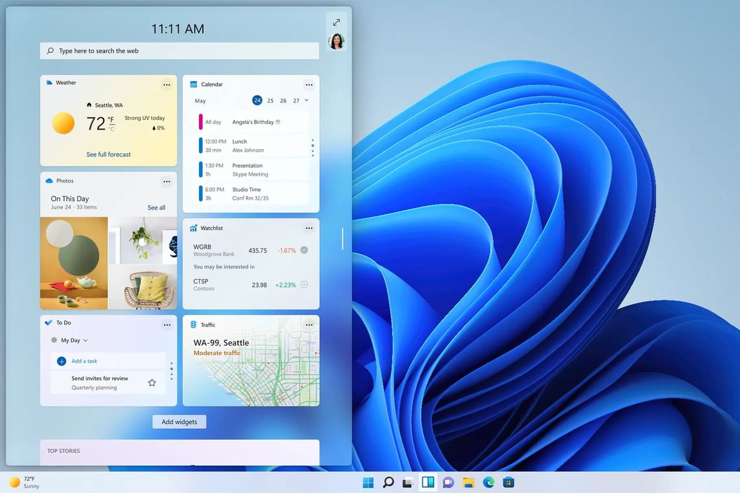Click the user profile avatar
Viewport: 740px width, 493px height.
[336, 41]
